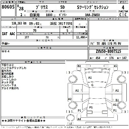This screenshot has height=129, width=129.
Task: Select the grade Sツーリングセレクション
Action: pos(93,7)
